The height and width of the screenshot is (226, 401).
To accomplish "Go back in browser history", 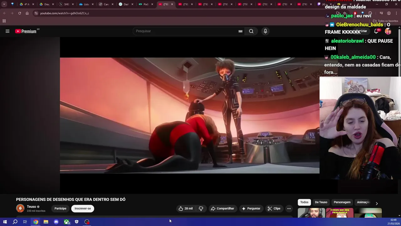I will pos(4,13).
